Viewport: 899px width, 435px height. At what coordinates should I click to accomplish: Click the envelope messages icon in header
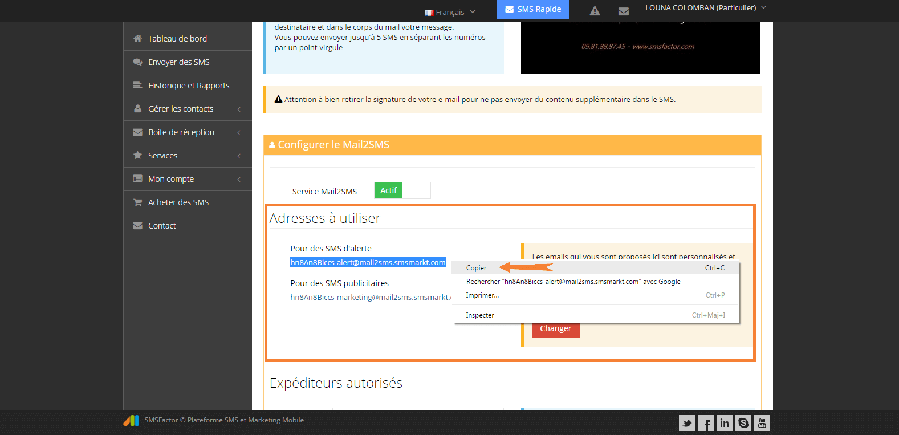point(624,11)
